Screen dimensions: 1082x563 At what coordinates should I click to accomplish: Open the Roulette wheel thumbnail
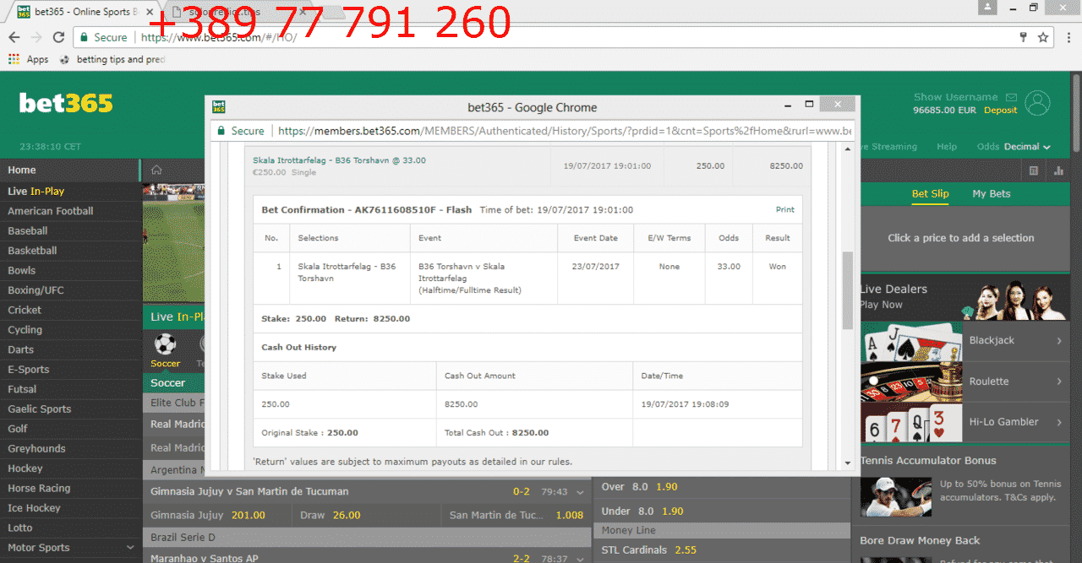(x=911, y=382)
